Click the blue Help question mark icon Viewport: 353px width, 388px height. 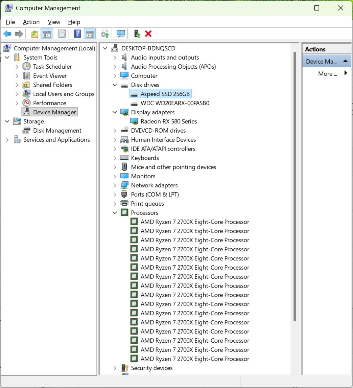pyautogui.click(x=77, y=33)
